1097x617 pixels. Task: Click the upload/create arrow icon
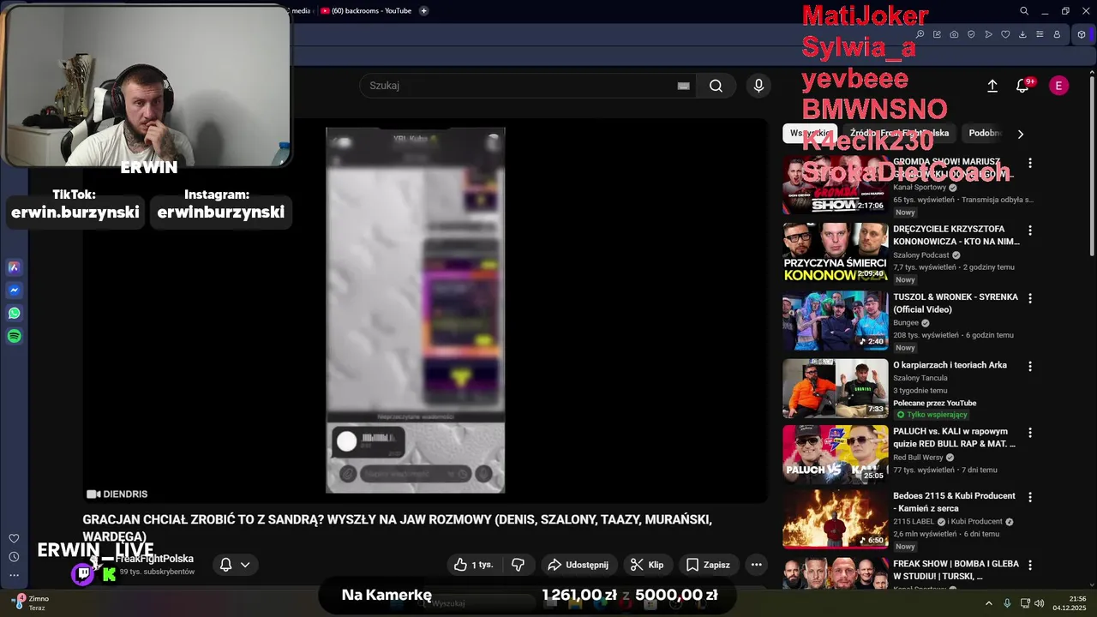(x=992, y=86)
